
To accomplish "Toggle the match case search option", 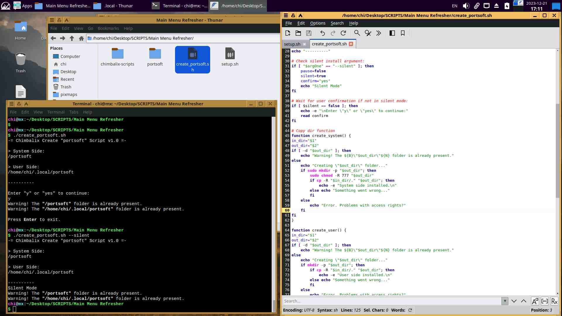I will point(535,301).
